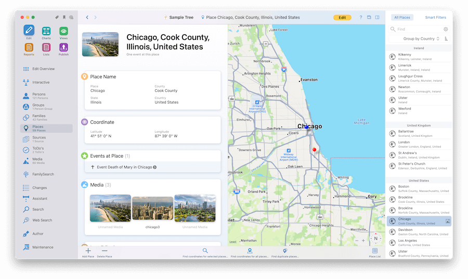This screenshot has height=279, width=468.
Task: Click Delete Place minus button
Action: pyautogui.click(x=105, y=252)
